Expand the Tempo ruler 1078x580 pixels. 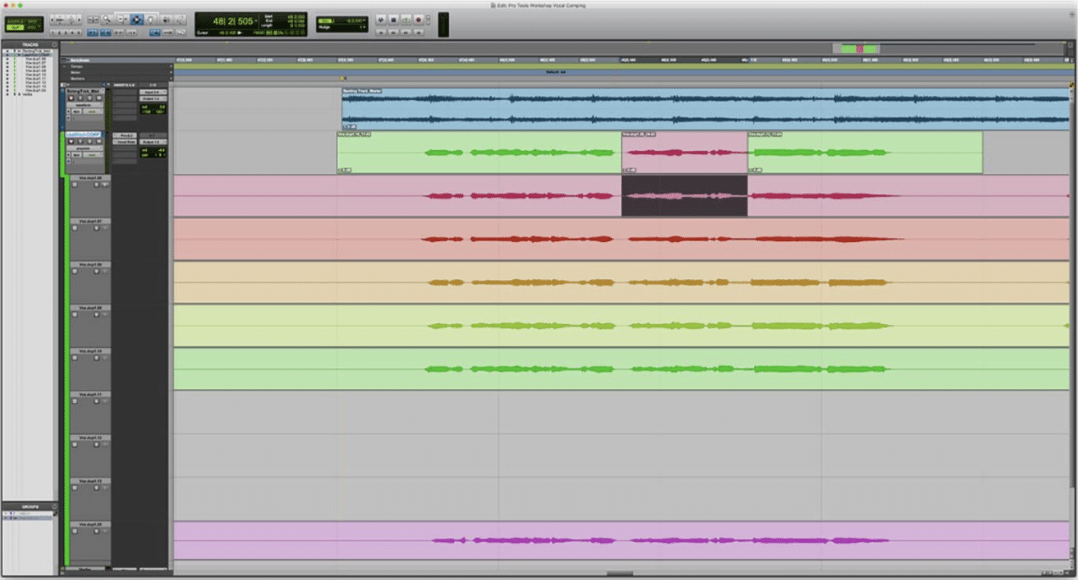[x=64, y=67]
